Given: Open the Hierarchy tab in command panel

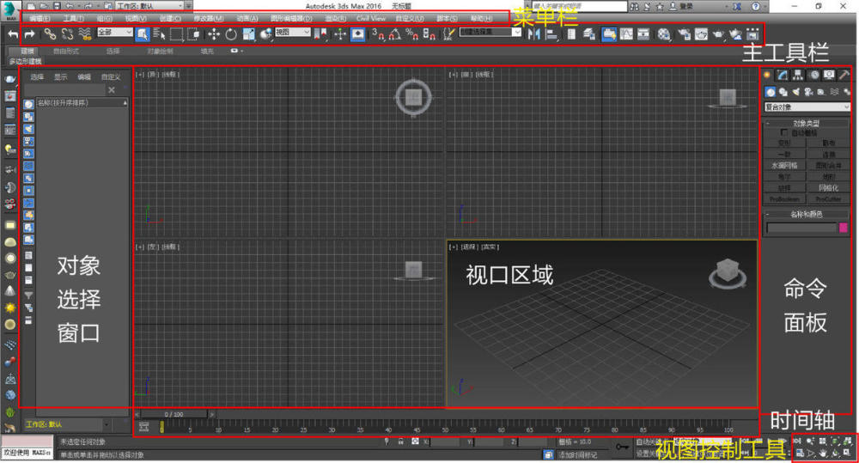Looking at the screenshot, I should tap(798, 75).
